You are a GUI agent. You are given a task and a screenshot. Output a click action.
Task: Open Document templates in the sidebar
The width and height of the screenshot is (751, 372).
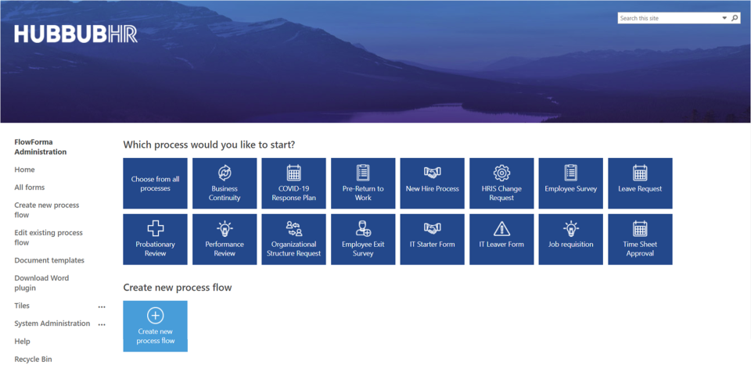49,260
